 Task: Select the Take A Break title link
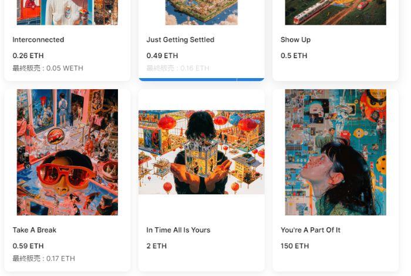click(35, 230)
